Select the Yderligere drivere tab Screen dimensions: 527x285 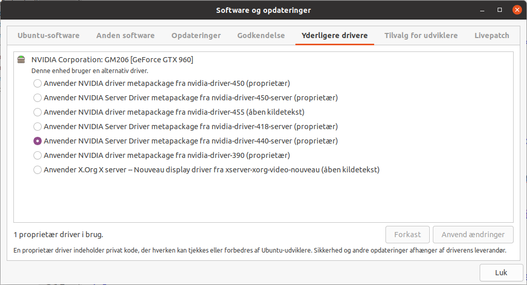click(335, 35)
